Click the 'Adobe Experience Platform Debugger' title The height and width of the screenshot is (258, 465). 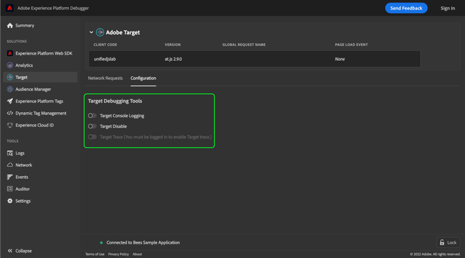click(x=53, y=8)
